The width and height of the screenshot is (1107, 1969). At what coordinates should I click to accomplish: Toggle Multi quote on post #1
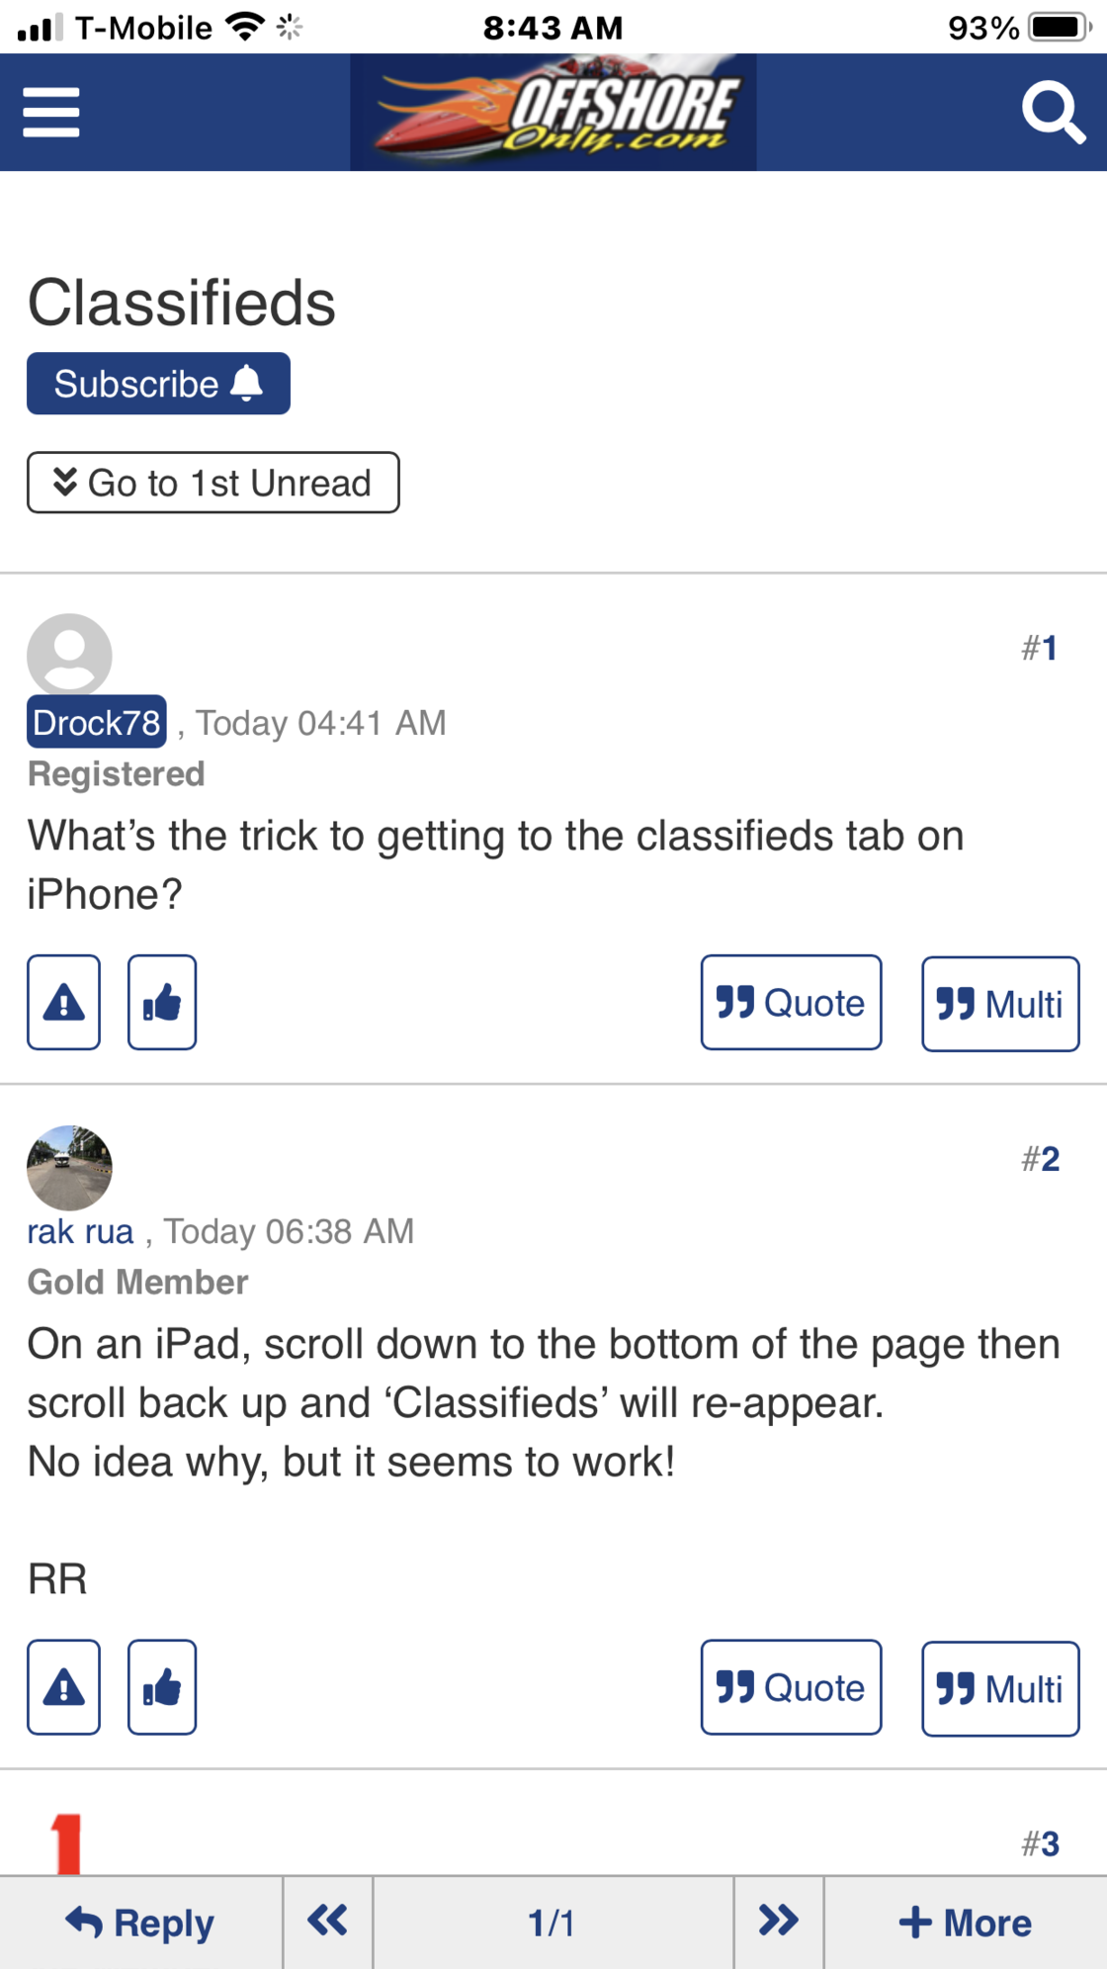pos(1000,1004)
